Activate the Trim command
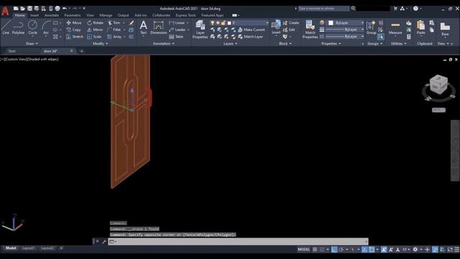The width and height of the screenshot is (460, 259). [x=114, y=22]
